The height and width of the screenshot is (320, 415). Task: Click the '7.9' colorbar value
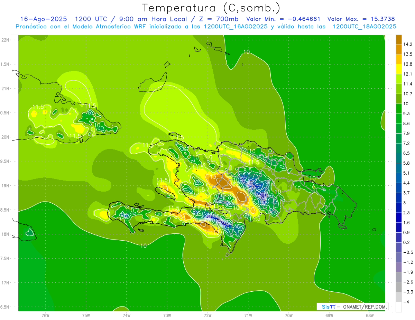coord(407,134)
